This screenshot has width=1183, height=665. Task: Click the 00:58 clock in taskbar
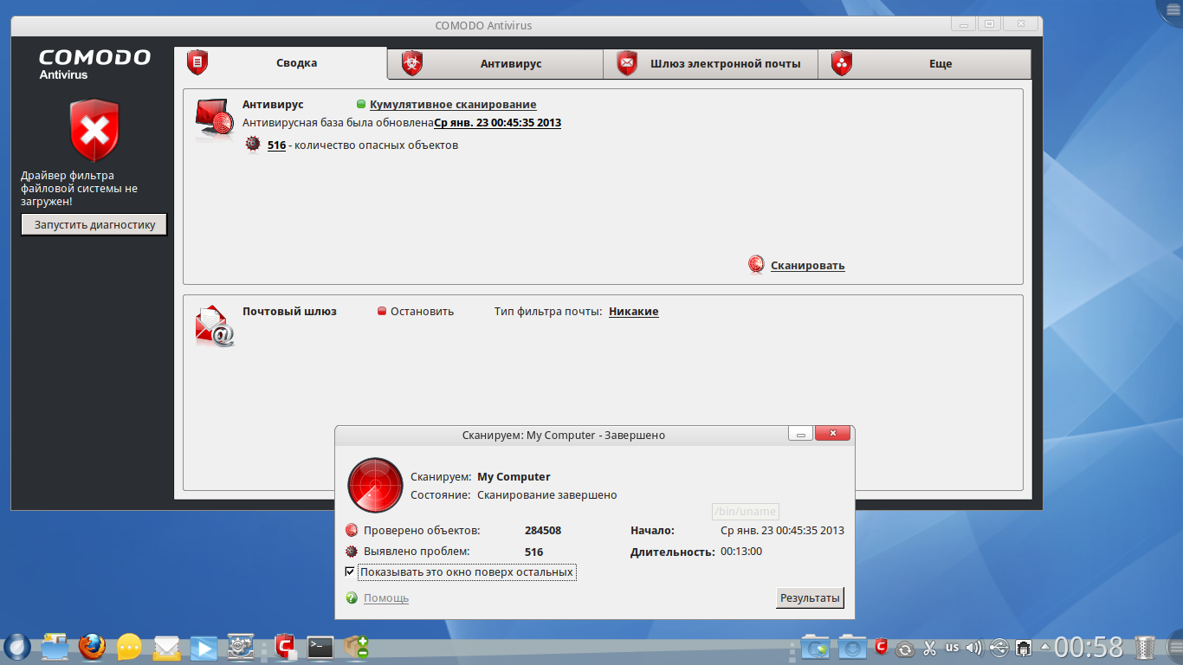pyautogui.click(x=1089, y=647)
